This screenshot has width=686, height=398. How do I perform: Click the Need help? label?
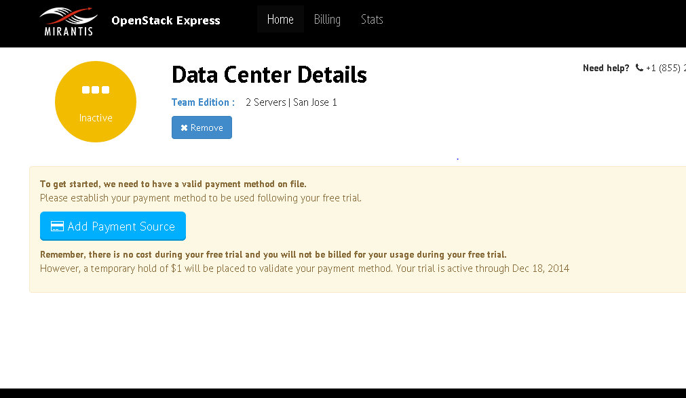606,68
